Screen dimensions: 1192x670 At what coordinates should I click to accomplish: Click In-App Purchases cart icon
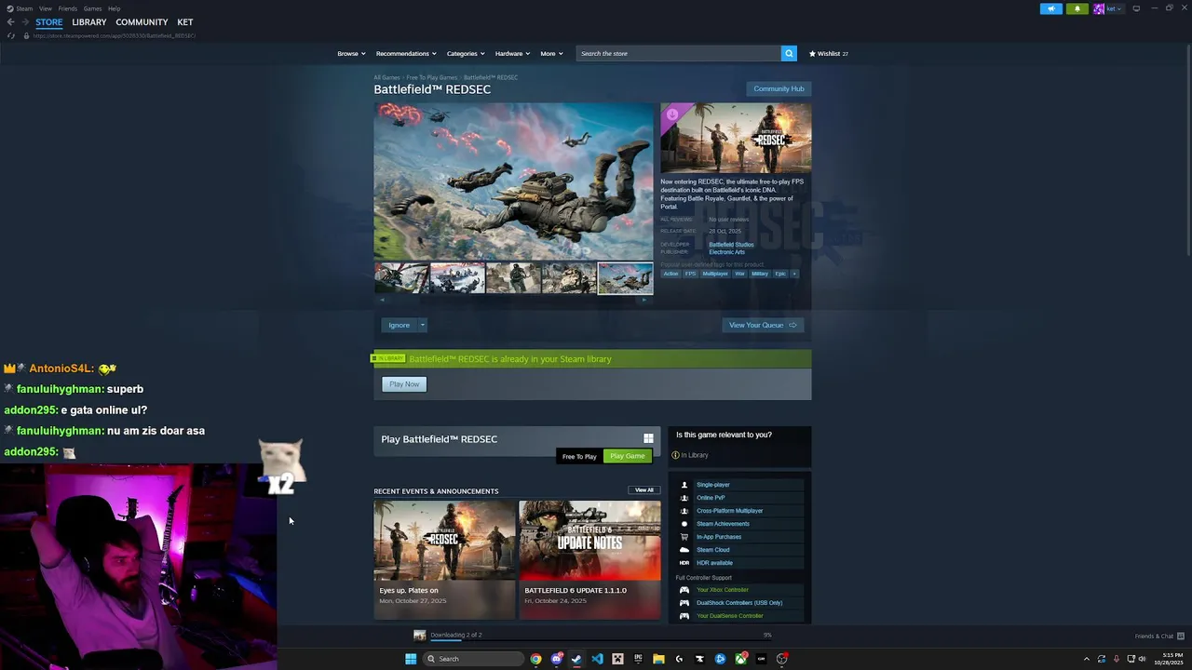point(684,537)
